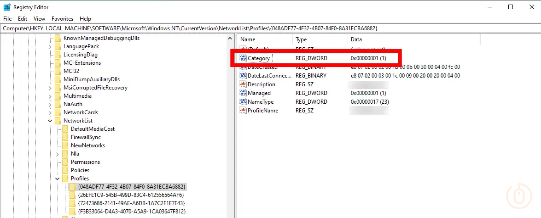This screenshot has height=218, width=541.
Task: Click the ProfileName string value icon
Action: (244, 111)
